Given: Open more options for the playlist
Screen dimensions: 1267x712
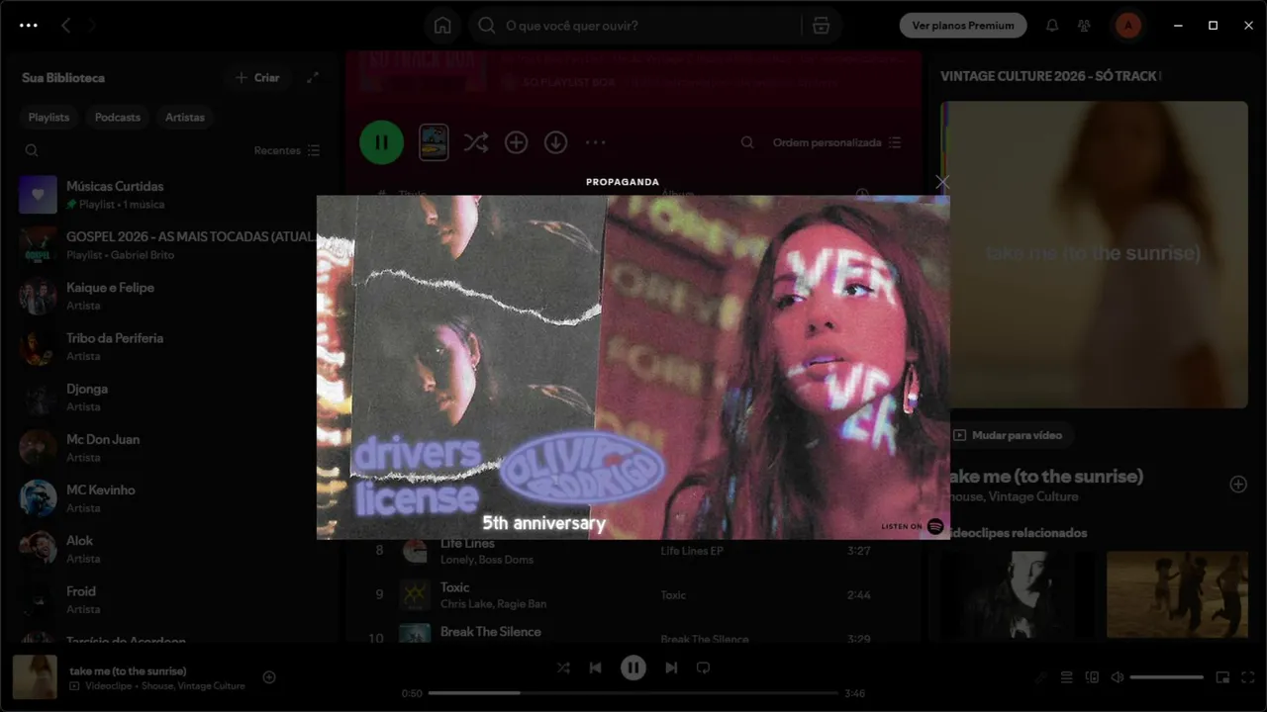Looking at the screenshot, I should 595,142.
